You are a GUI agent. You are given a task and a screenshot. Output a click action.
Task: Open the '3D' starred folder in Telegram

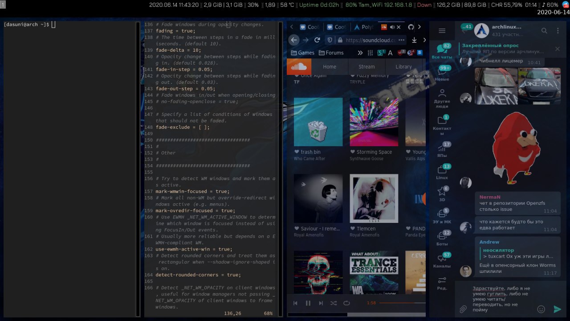pos(442,193)
